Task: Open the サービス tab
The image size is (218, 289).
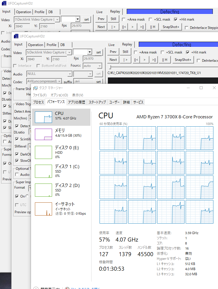Action: [x=138, y=102]
